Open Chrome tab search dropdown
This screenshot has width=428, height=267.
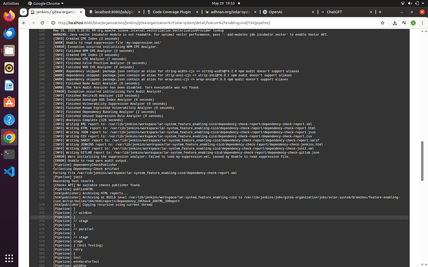[x=24, y=12]
